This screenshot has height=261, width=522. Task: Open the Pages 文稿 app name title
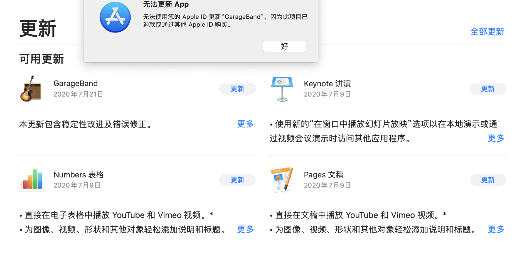click(323, 175)
